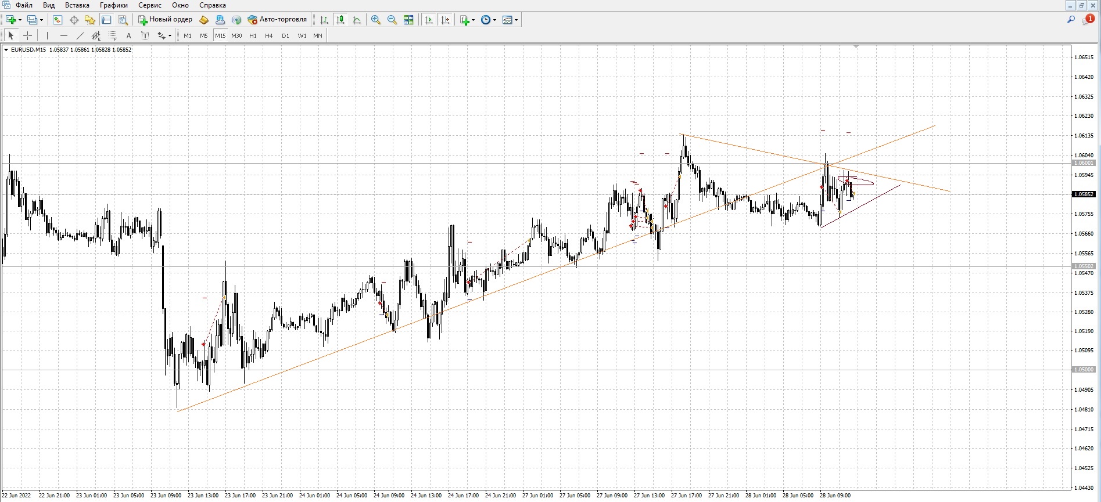
Task: Select the crosshair cursor tool
Action: click(x=27, y=35)
